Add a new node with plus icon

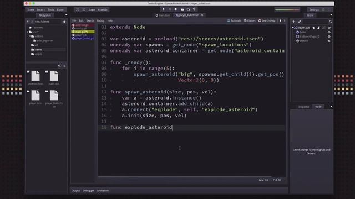[293, 22]
